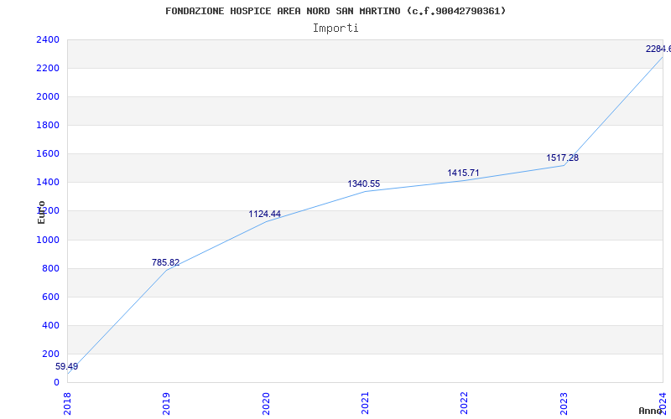Select the 'Importi' subtitle text
This screenshot has height=419, width=671.
(335, 28)
